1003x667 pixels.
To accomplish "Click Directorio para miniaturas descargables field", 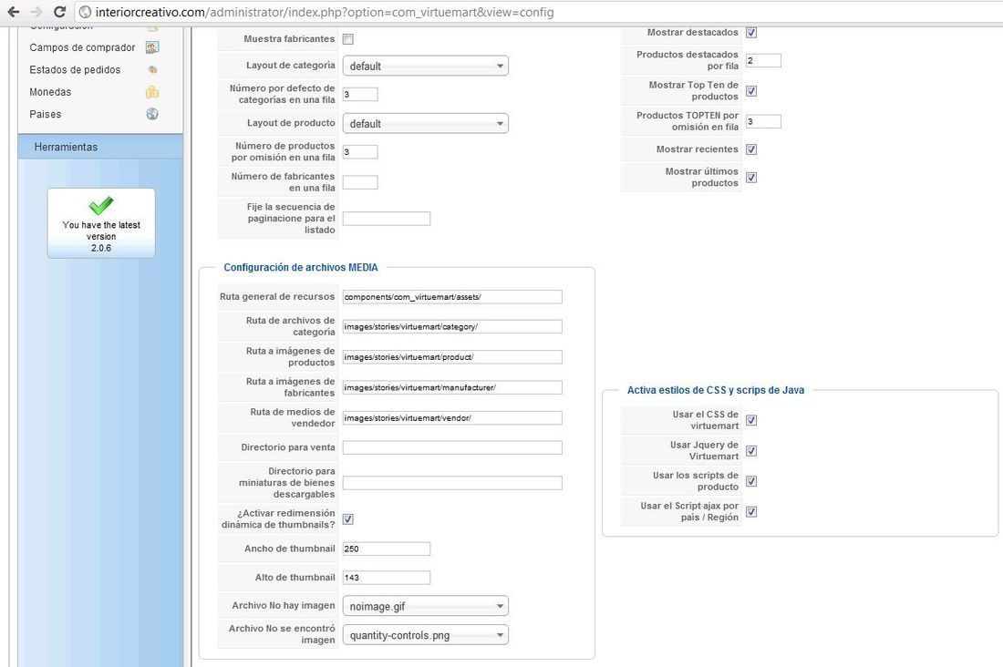I will tap(452, 483).
